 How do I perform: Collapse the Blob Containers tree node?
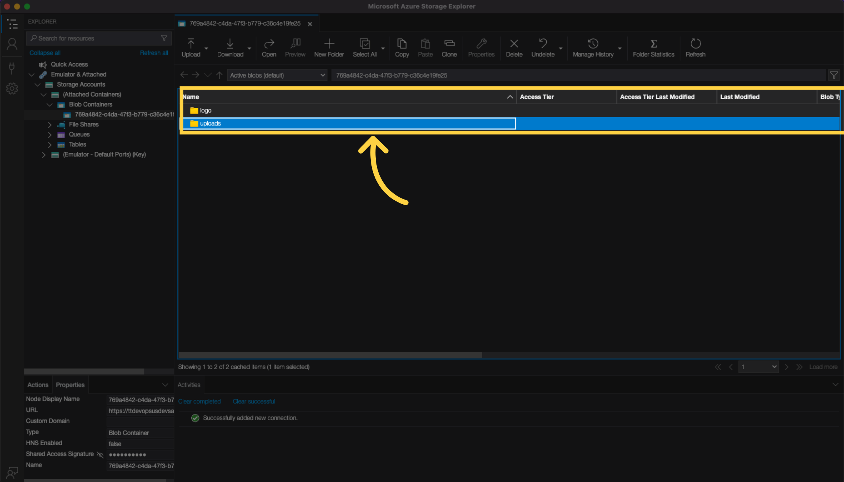coord(50,105)
